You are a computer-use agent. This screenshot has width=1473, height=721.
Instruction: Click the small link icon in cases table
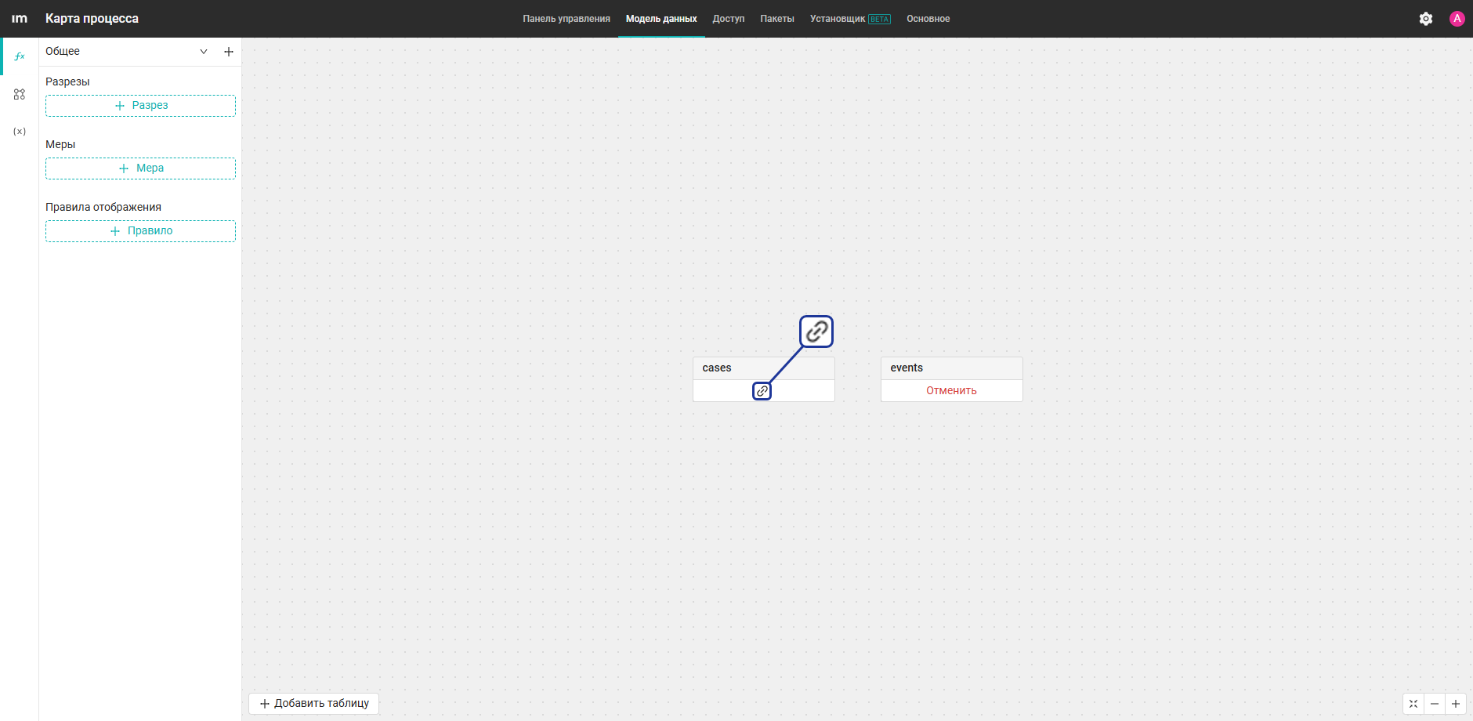point(762,391)
